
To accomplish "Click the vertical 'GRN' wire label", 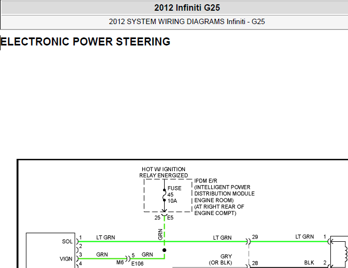I will click(x=160, y=234).
